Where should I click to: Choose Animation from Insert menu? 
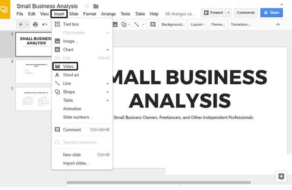coord(82,109)
